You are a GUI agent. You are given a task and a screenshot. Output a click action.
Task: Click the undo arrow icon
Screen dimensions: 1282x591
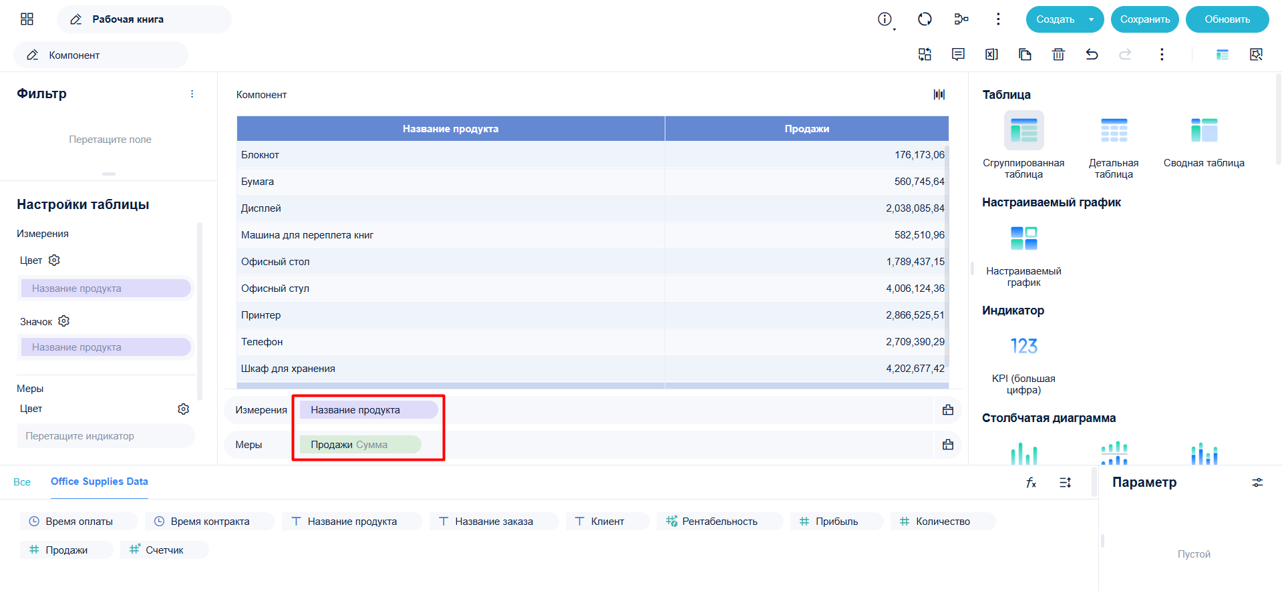tap(1092, 55)
